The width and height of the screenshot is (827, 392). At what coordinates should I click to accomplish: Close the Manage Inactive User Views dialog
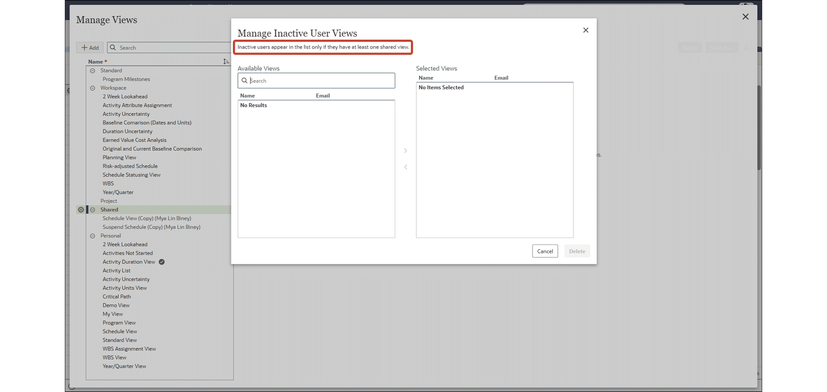[586, 30]
